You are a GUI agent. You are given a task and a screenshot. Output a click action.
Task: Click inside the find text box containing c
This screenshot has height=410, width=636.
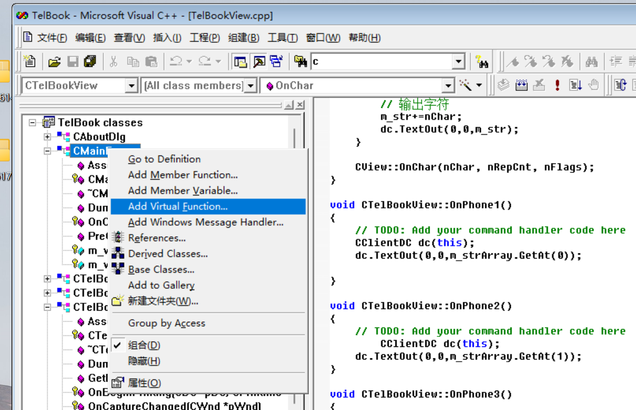click(x=382, y=61)
